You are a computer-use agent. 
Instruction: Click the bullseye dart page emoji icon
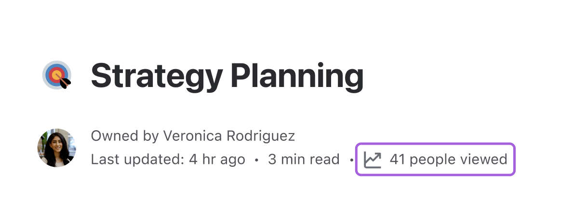tap(56, 75)
